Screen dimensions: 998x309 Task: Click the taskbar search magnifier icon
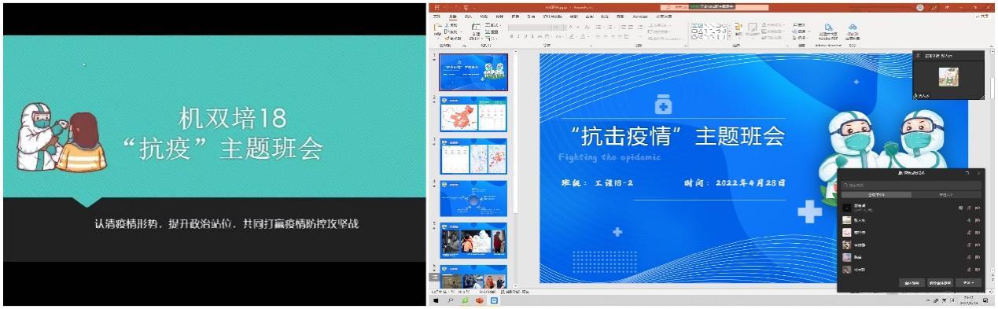[x=450, y=300]
